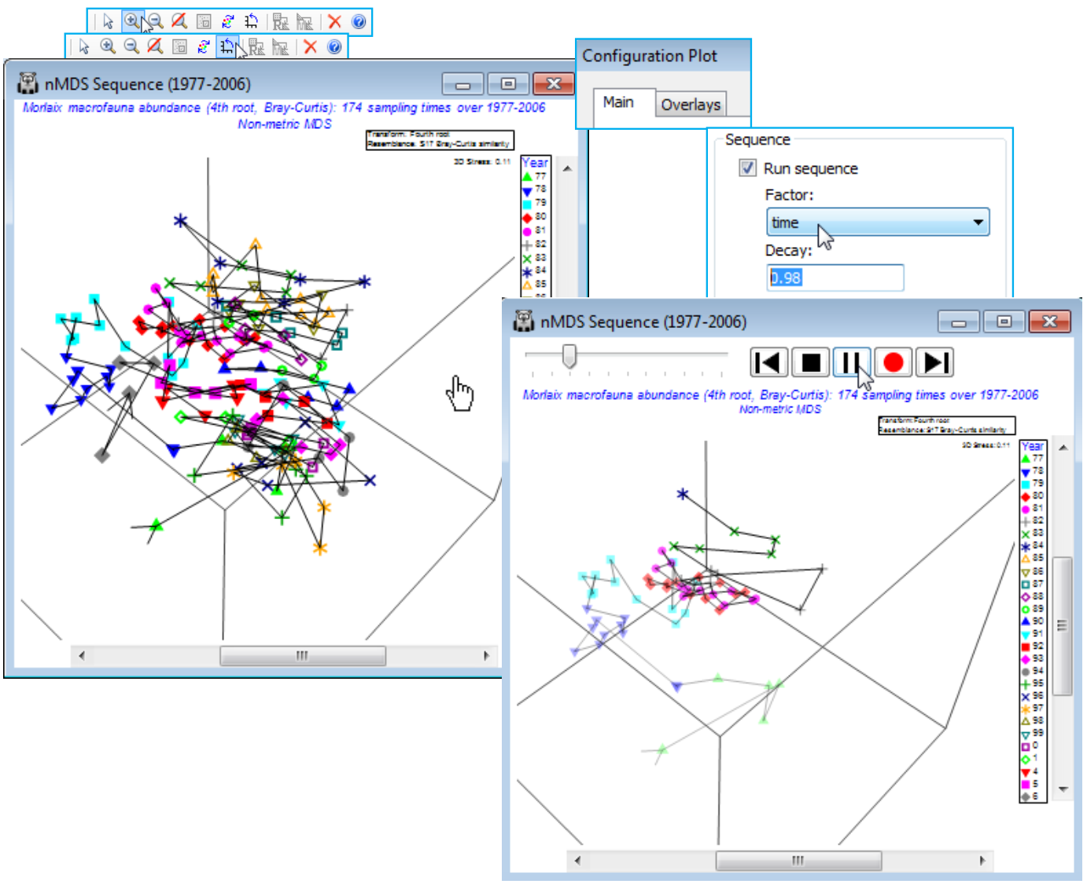Click the triangular matrix icon, lower toolbar
This screenshot has height=884, width=1087.
pyautogui.click(x=281, y=46)
